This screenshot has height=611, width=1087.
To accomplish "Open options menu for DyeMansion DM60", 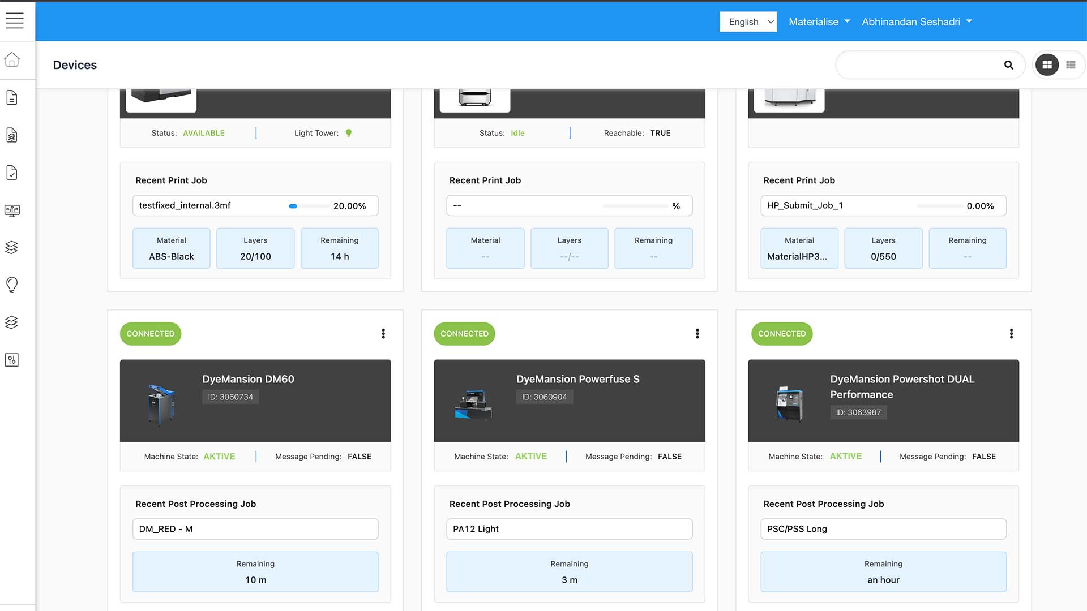I will [x=383, y=334].
